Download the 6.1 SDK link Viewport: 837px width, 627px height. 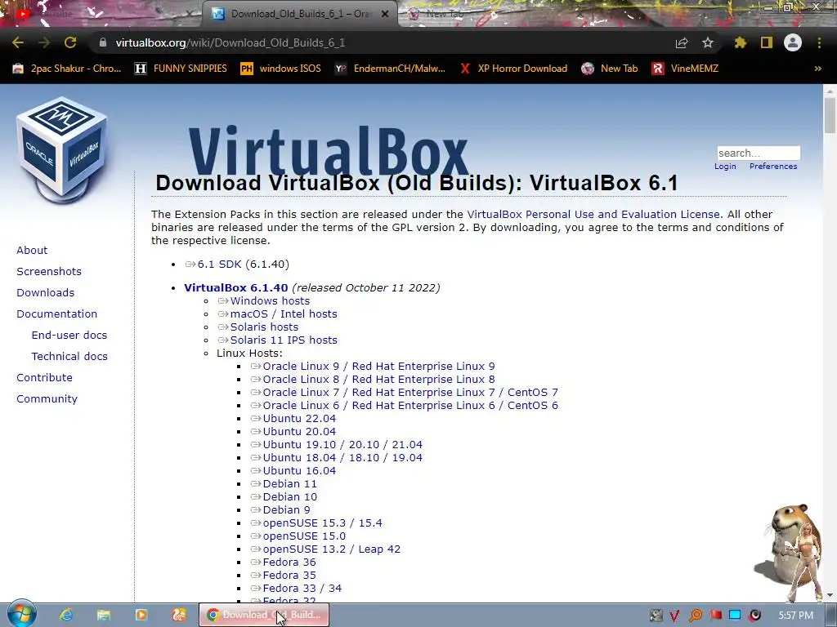pyautogui.click(x=219, y=265)
